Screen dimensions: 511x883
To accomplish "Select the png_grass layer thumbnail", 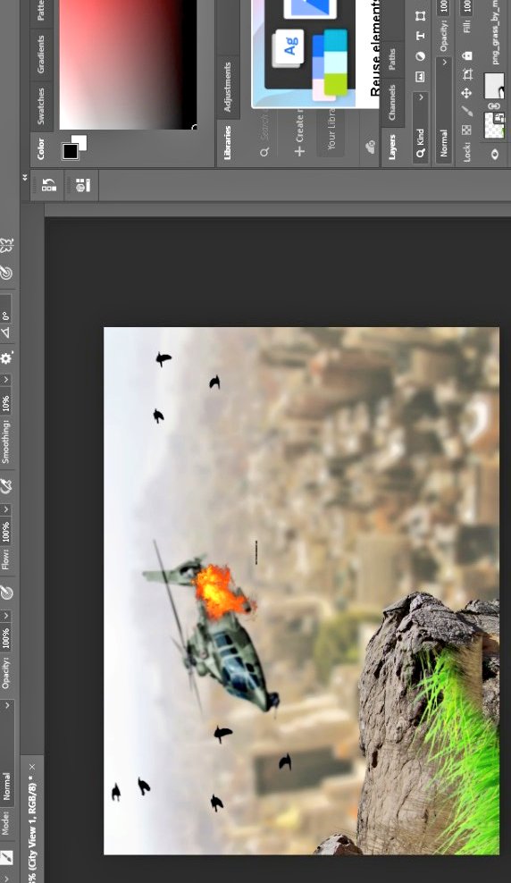I will pyautogui.click(x=494, y=125).
